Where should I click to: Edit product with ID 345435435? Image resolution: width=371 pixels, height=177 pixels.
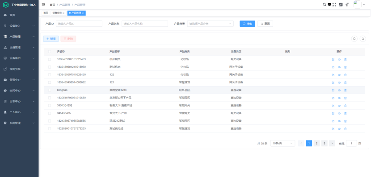333,113
